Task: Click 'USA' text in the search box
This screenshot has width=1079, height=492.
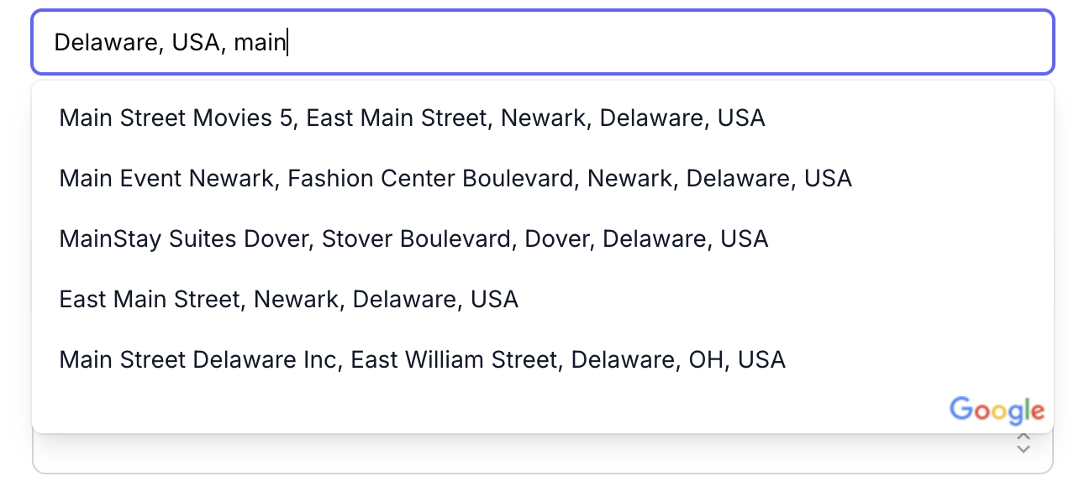Action: [x=197, y=42]
